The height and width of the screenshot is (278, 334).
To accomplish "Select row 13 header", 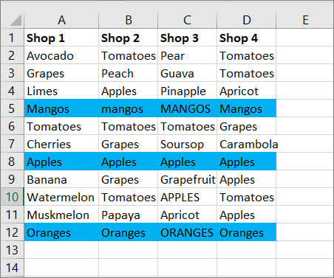I will pos(13,250).
